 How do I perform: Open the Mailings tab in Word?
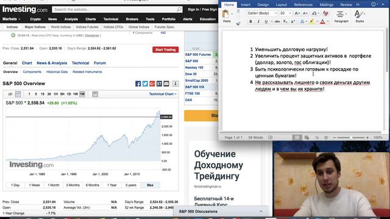327,5
